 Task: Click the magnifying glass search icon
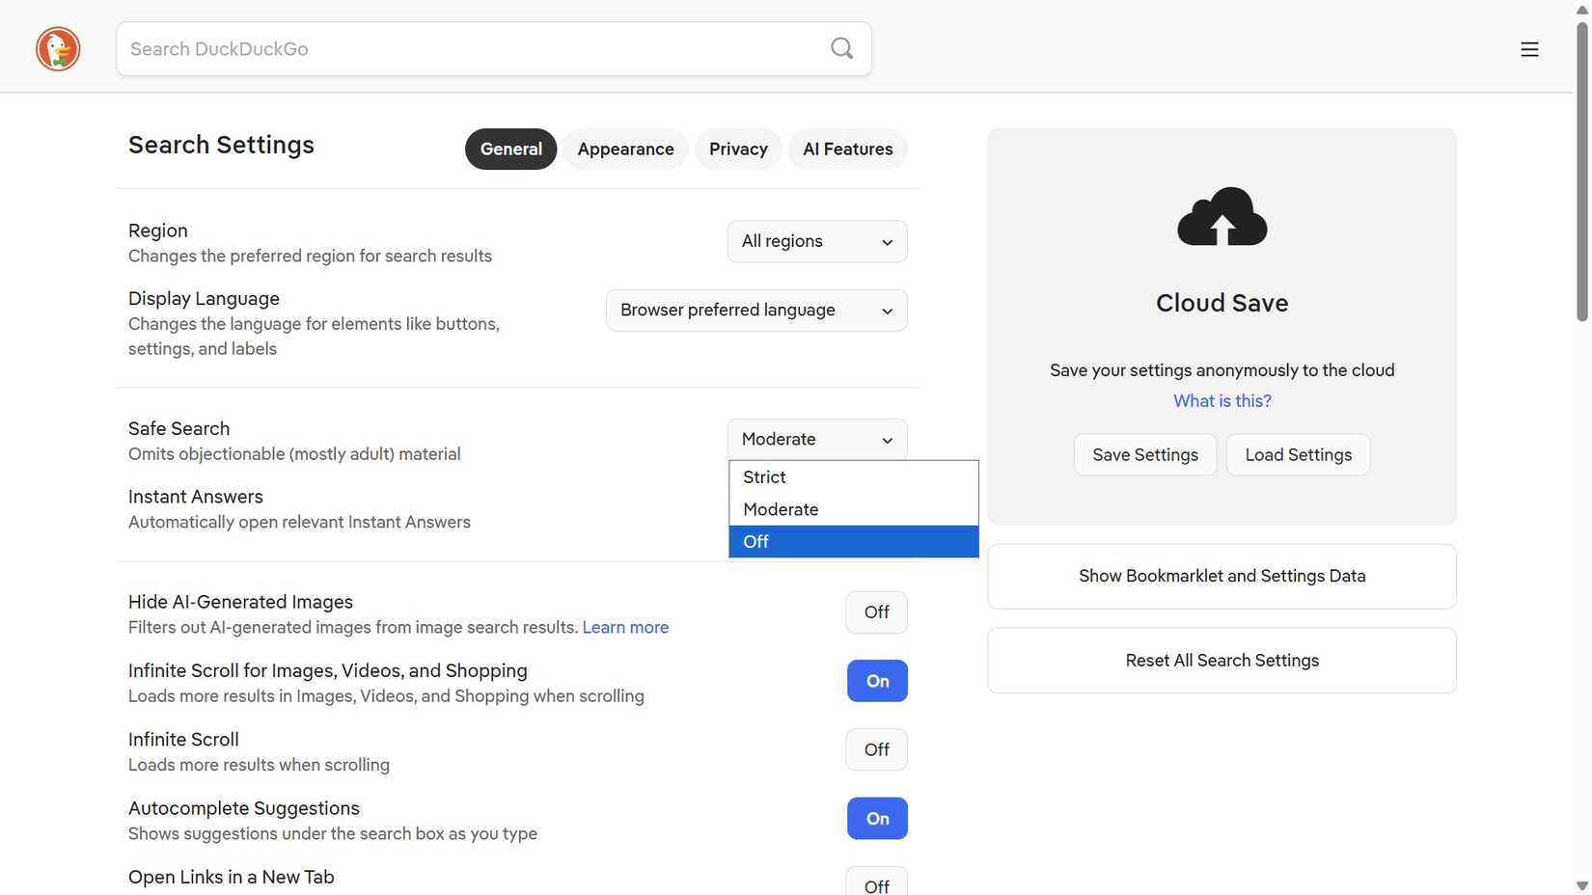840,48
